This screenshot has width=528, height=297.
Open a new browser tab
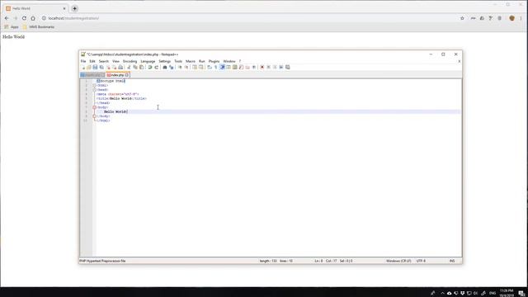pos(74,8)
